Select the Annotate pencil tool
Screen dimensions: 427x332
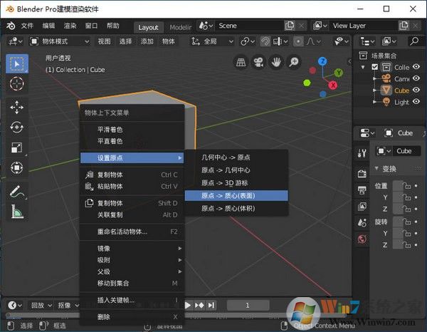(x=17, y=191)
